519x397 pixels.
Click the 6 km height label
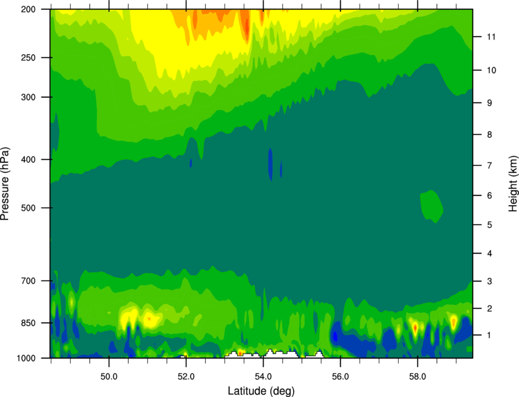tap(490, 195)
